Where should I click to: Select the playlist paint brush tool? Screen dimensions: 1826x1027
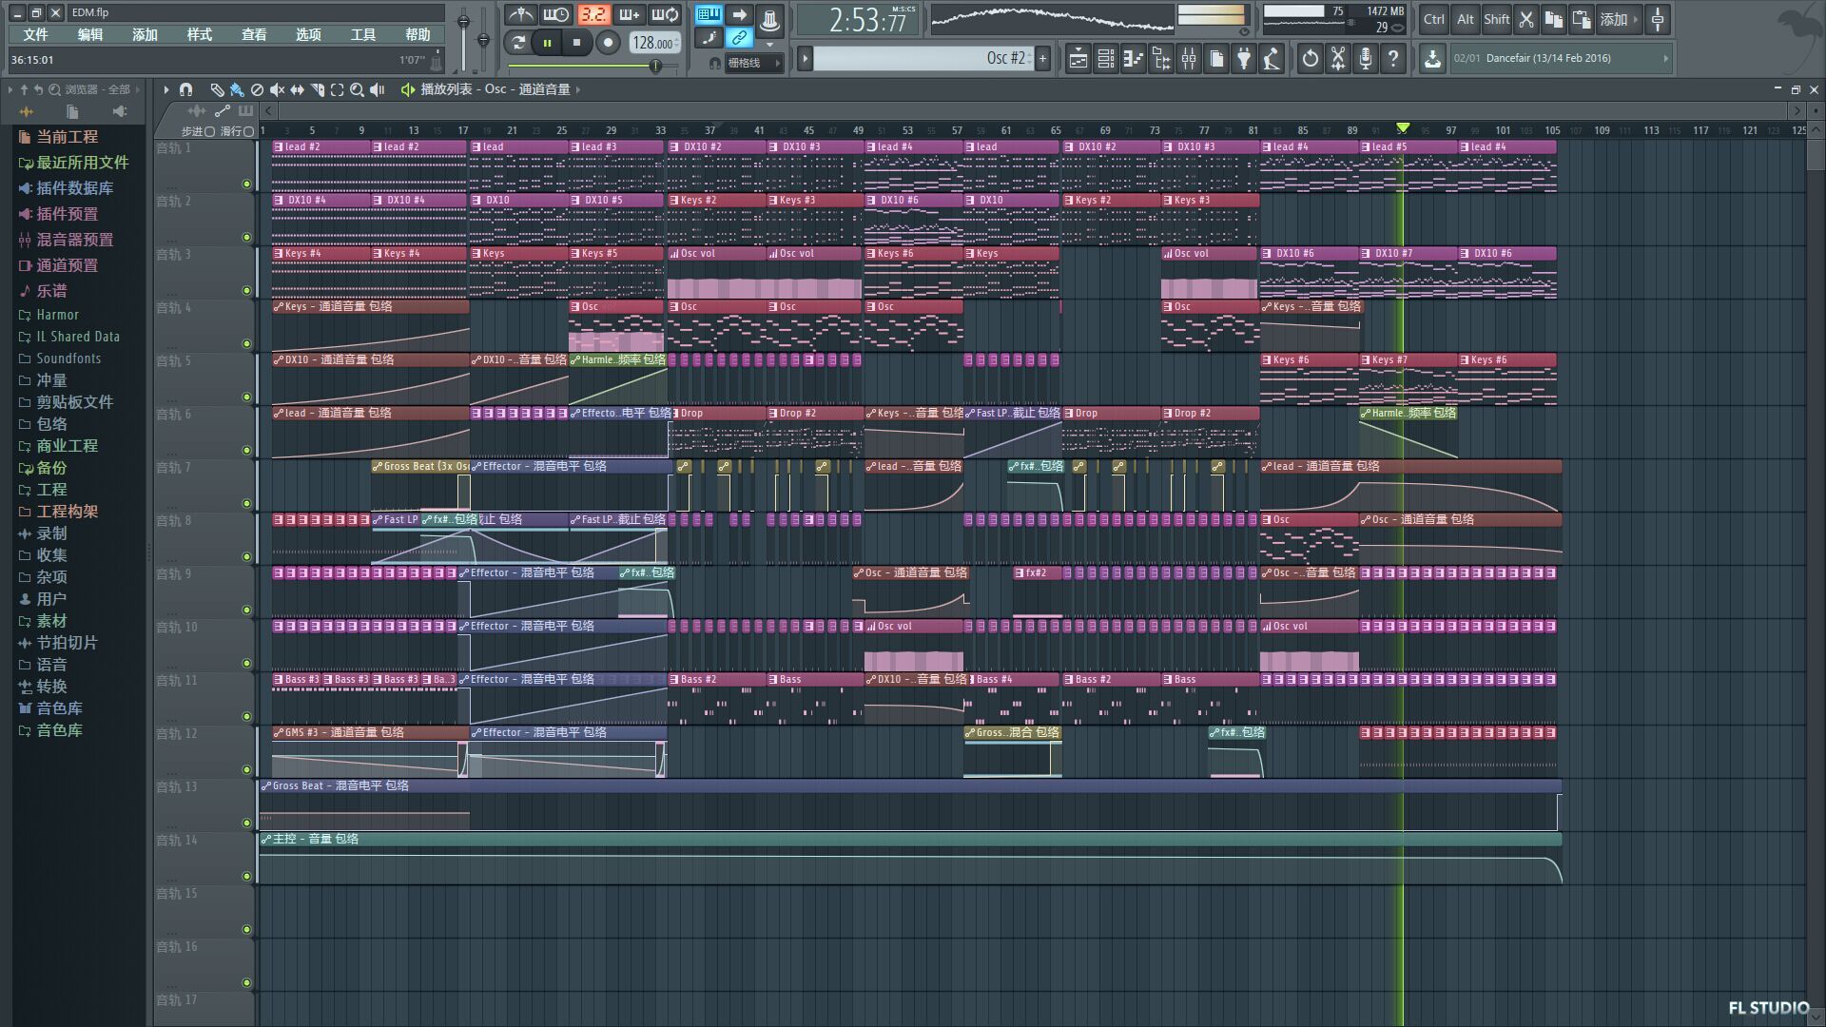tap(237, 89)
